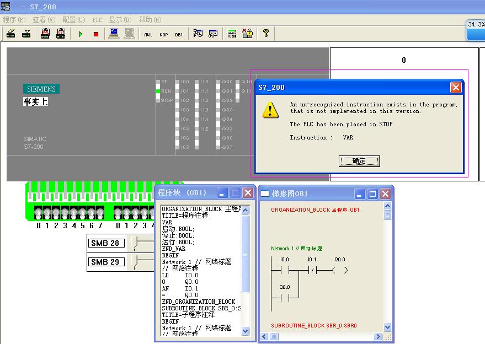
Task: Open the AWL statement list view
Action: click(148, 34)
